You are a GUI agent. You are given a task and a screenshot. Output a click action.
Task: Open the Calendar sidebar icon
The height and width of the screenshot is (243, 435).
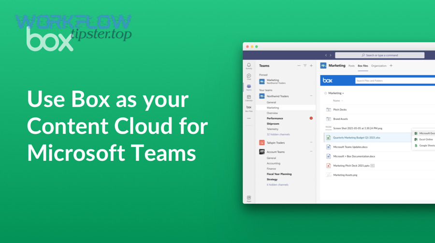tap(249, 98)
